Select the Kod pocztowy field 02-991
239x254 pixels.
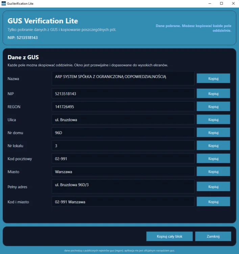tap(123, 158)
